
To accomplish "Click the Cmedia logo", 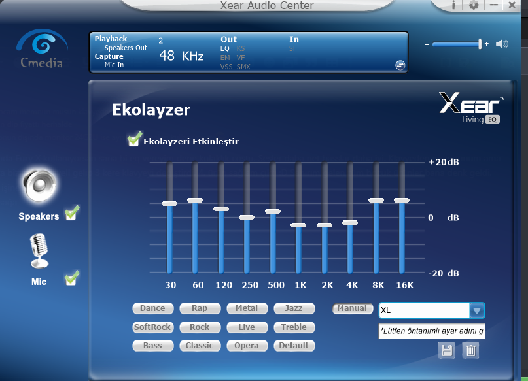I will [x=42, y=49].
